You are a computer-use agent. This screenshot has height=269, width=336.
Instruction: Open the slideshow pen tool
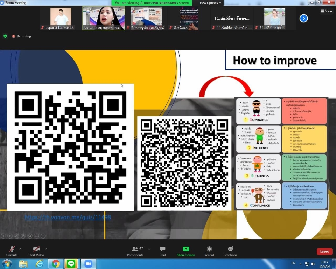point(16,236)
